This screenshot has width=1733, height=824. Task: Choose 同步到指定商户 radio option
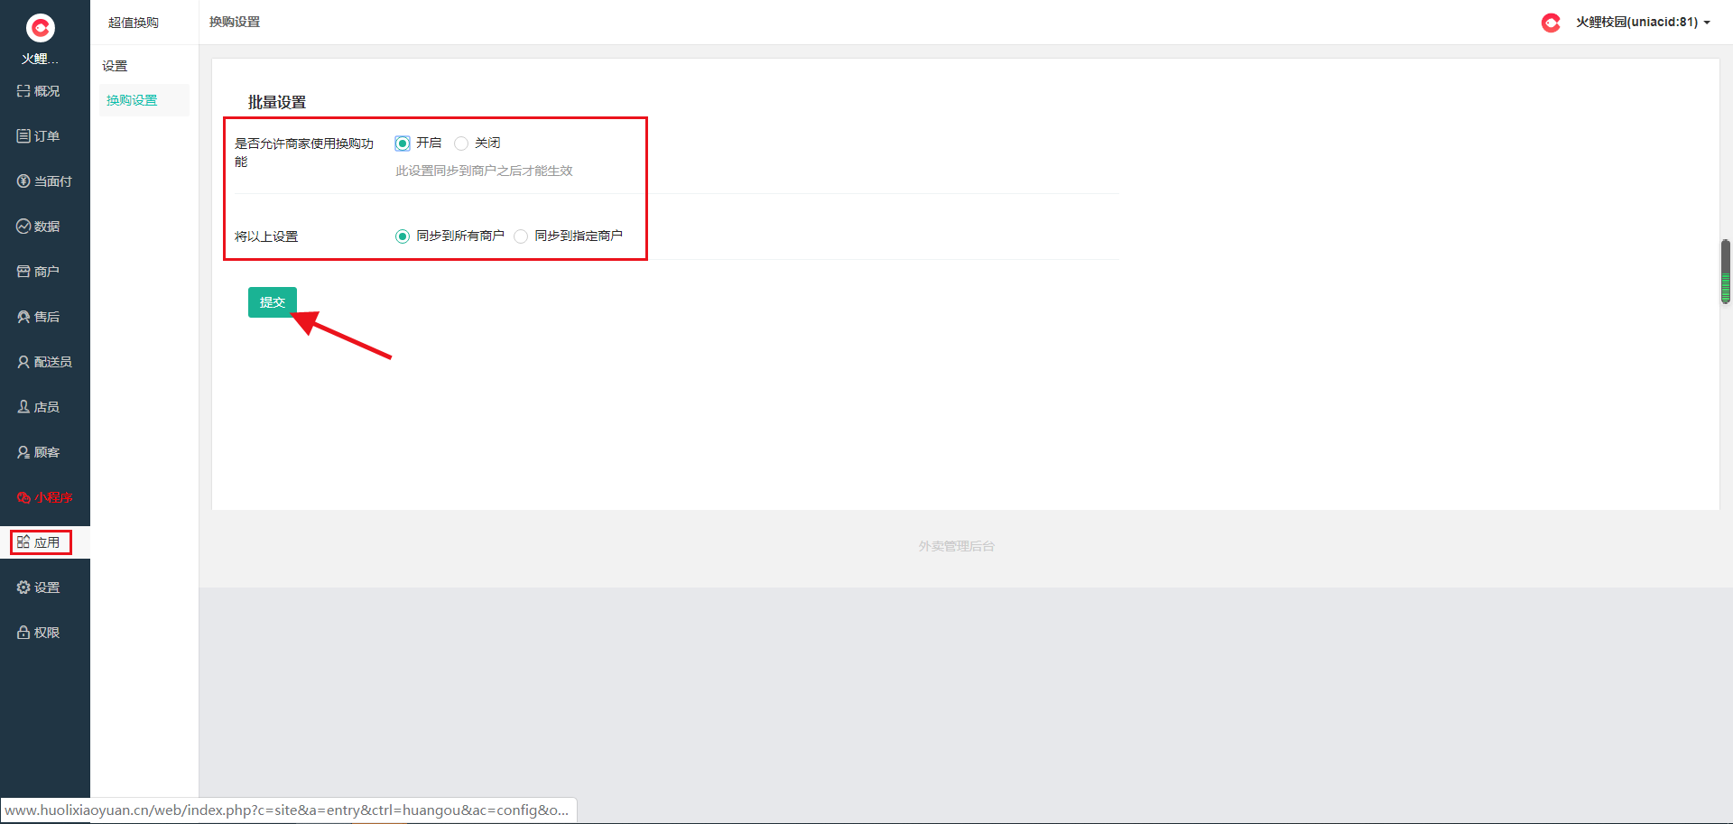pos(521,236)
